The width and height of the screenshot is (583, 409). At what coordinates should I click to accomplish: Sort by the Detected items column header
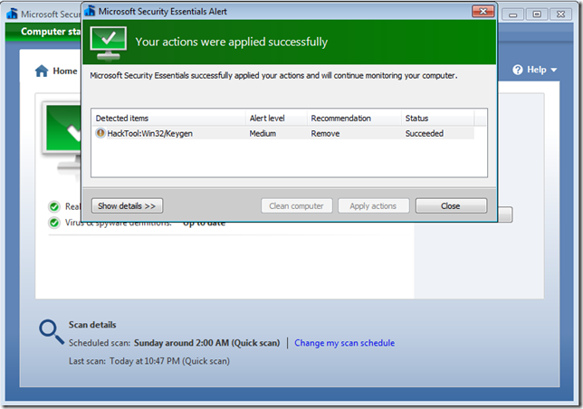pos(168,119)
